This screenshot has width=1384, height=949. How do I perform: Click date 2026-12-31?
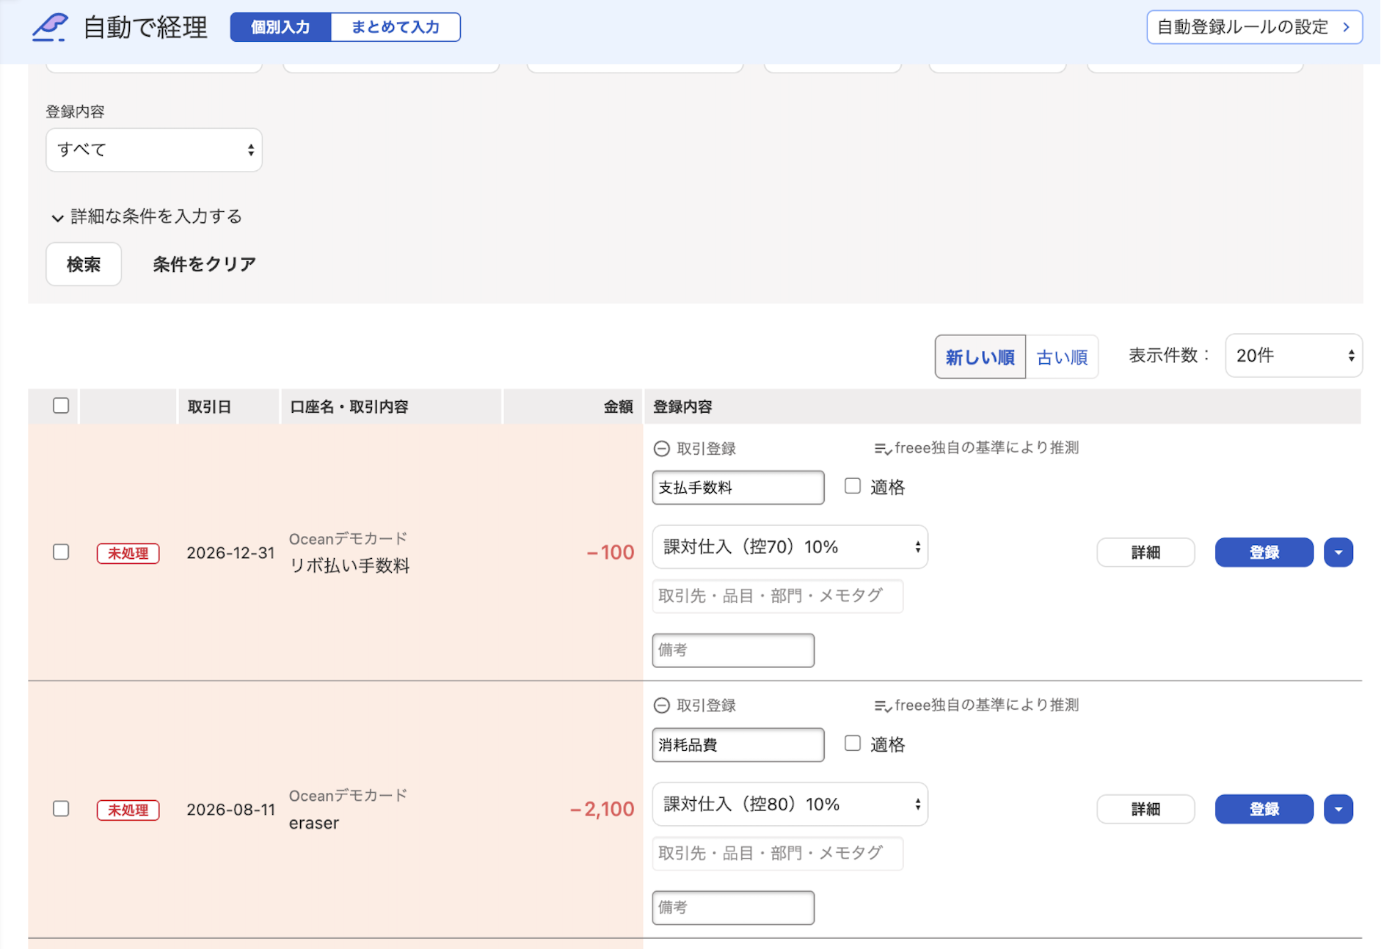coord(230,553)
